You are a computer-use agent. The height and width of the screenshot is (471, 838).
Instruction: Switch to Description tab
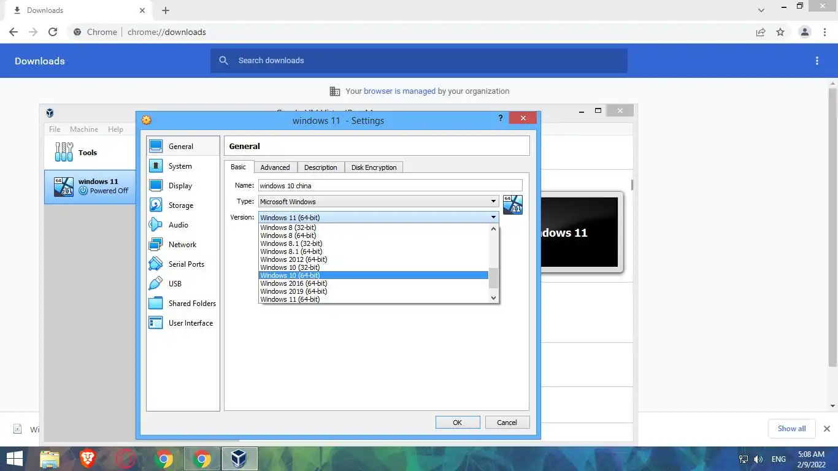(320, 167)
